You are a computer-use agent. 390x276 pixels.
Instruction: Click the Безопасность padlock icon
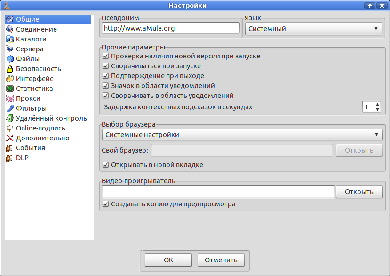pos(10,69)
